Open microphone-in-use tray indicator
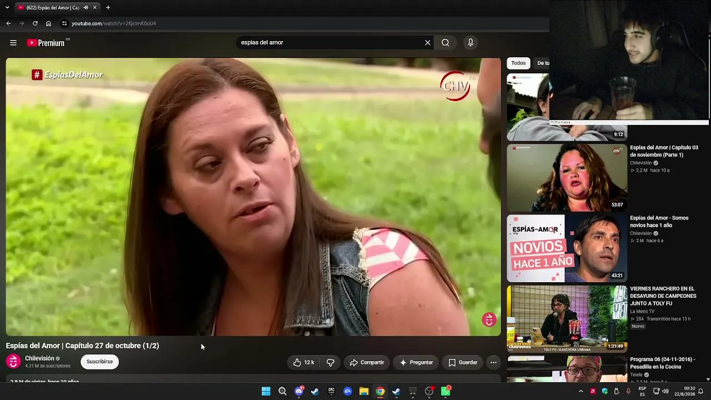 pyautogui.click(x=628, y=392)
